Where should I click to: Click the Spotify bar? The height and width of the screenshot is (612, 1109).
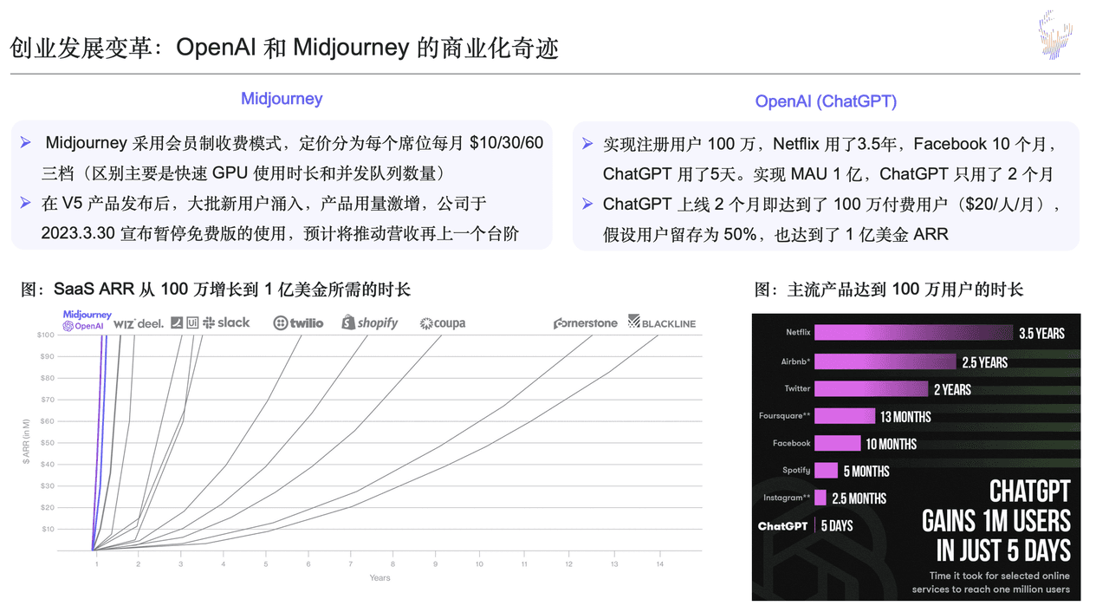pos(826,470)
